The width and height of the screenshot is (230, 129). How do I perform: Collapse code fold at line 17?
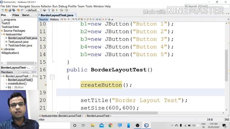(52, 77)
